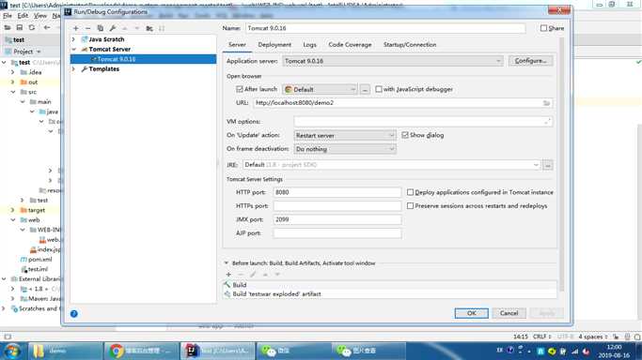Image resolution: width=642 pixels, height=360 pixels.
Task: Open Windows Start button
Action: click(x=12, y=351)
